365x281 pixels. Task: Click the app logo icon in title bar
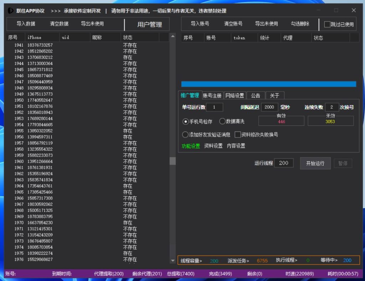10,10
